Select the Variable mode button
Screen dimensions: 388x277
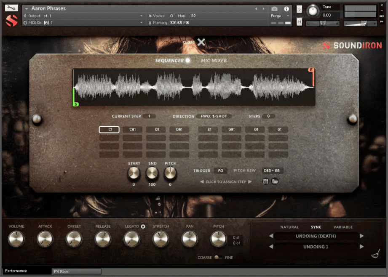tap(343, 227)
